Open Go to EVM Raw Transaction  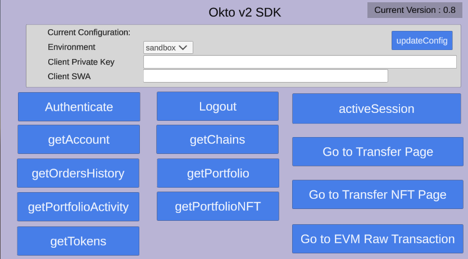pos(378,239)
